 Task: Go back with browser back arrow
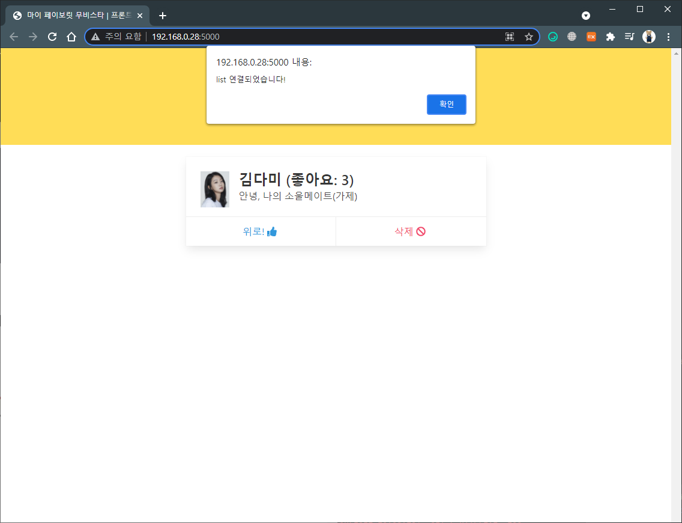click(x=14, y=37)
